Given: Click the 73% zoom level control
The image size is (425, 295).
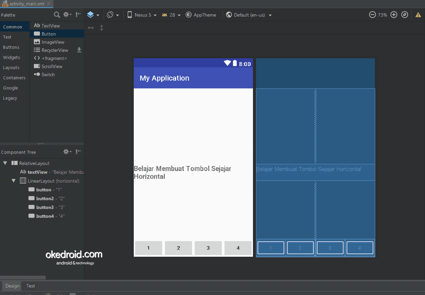Looking at the screenshot, I should [382, 15].
